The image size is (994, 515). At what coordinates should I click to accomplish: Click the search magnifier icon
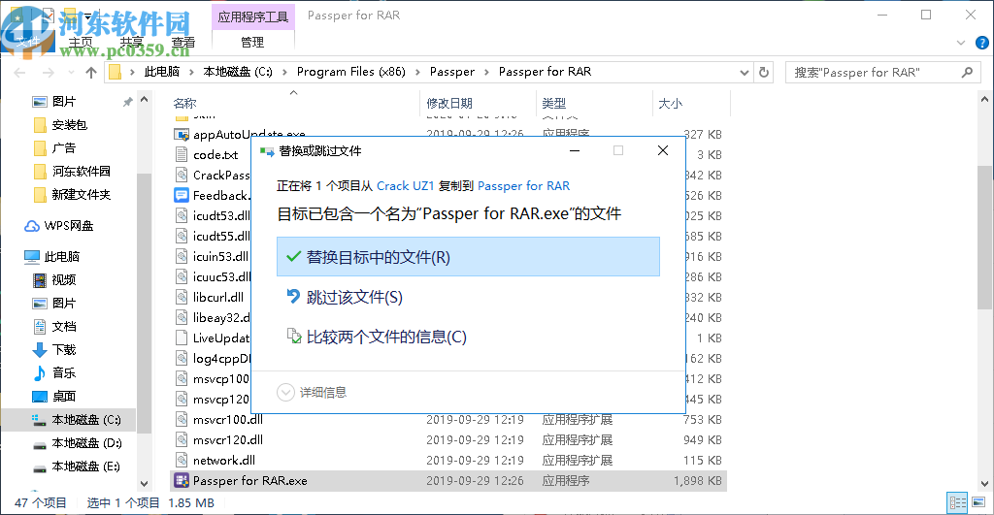(x=967, y=72)
